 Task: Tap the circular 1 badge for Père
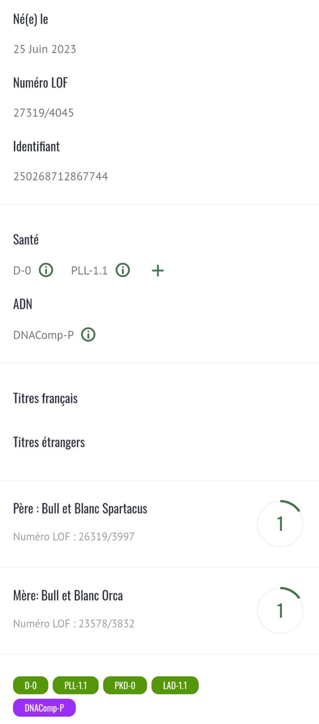(x=280, y=523)
